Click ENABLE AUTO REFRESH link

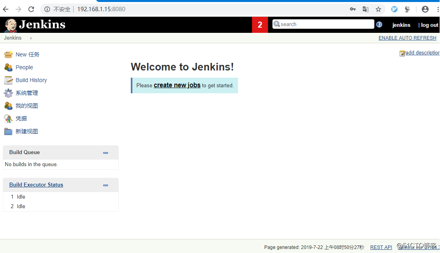point(408,38)
